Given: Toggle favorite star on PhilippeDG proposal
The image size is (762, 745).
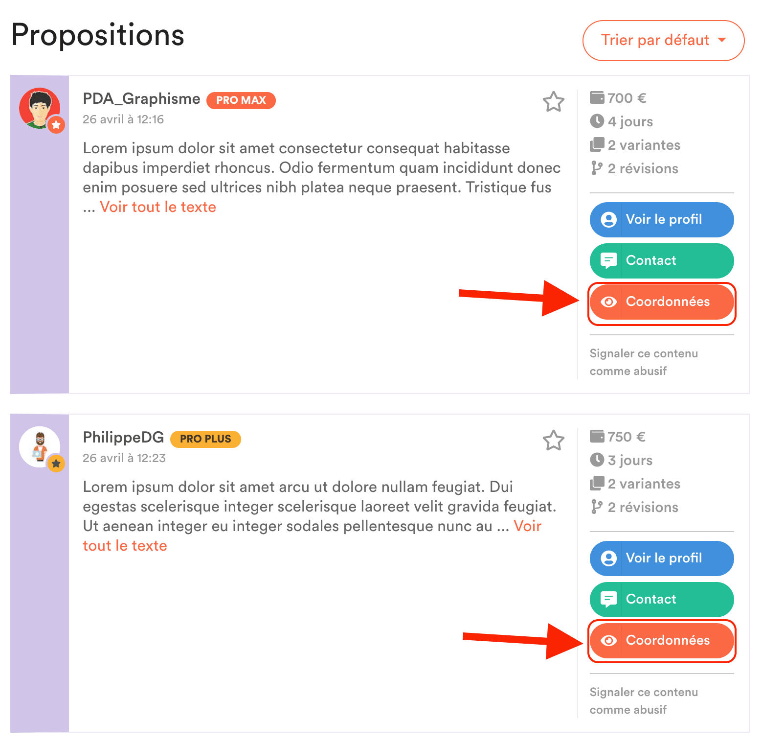Looking at the screenshot, I should pyautogui.click(x=554, y=441).
